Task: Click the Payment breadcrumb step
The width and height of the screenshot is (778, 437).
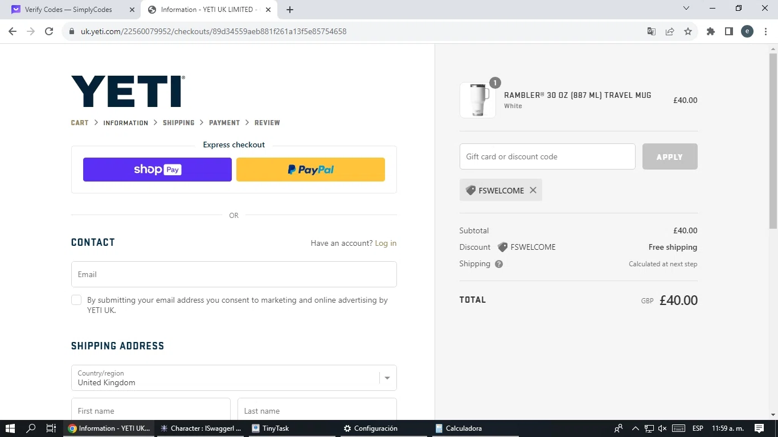Action: (224, 122)
